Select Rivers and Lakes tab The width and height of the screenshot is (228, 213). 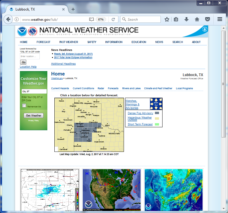point(132,88)
